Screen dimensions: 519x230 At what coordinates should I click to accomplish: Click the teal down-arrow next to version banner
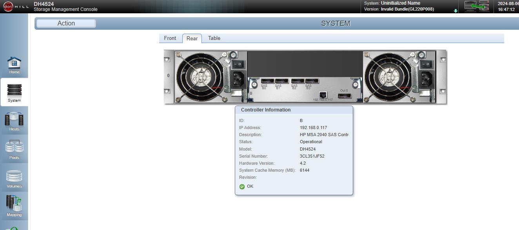[454, 10]
